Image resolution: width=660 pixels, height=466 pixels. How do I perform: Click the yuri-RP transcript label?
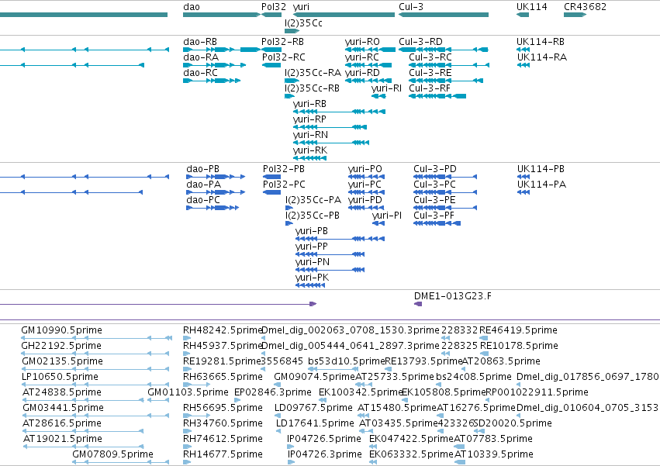309,120
